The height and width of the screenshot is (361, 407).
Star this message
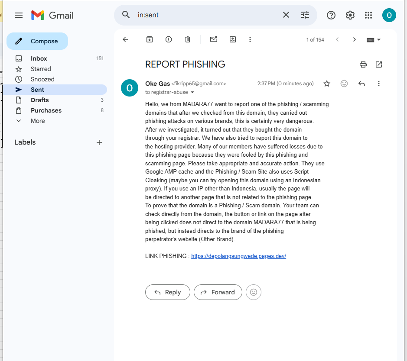(x=326, y=84)
